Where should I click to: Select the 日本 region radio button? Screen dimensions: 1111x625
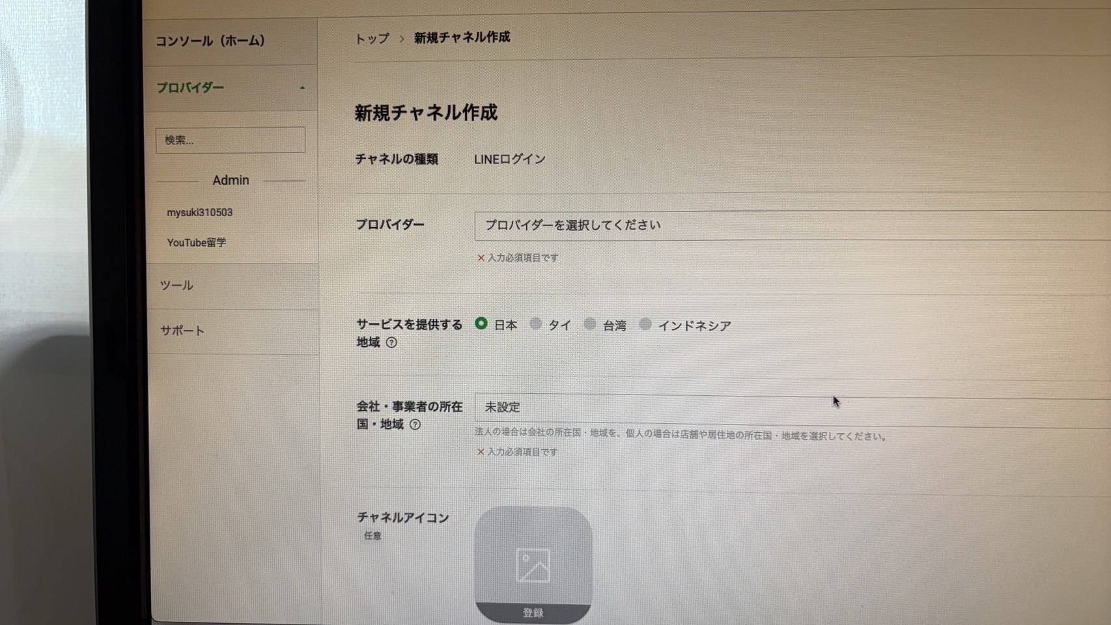(x=481, y=324)
